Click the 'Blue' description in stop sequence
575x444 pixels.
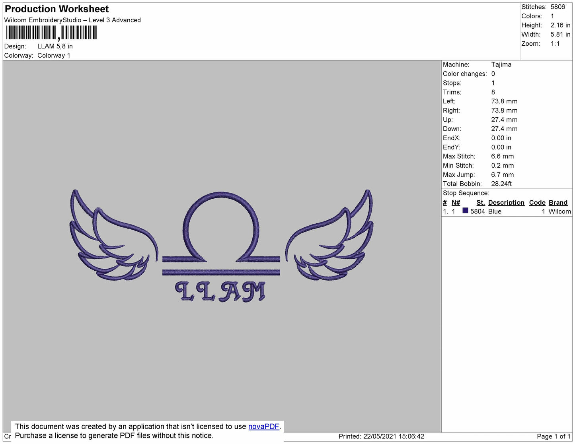(495, 211)
